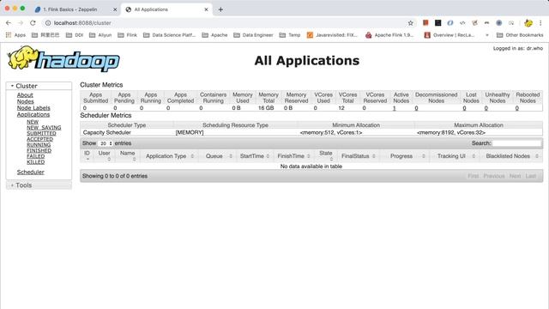549x309 pixels.
Task: Reload the cluster page
Action: (33, 23)
